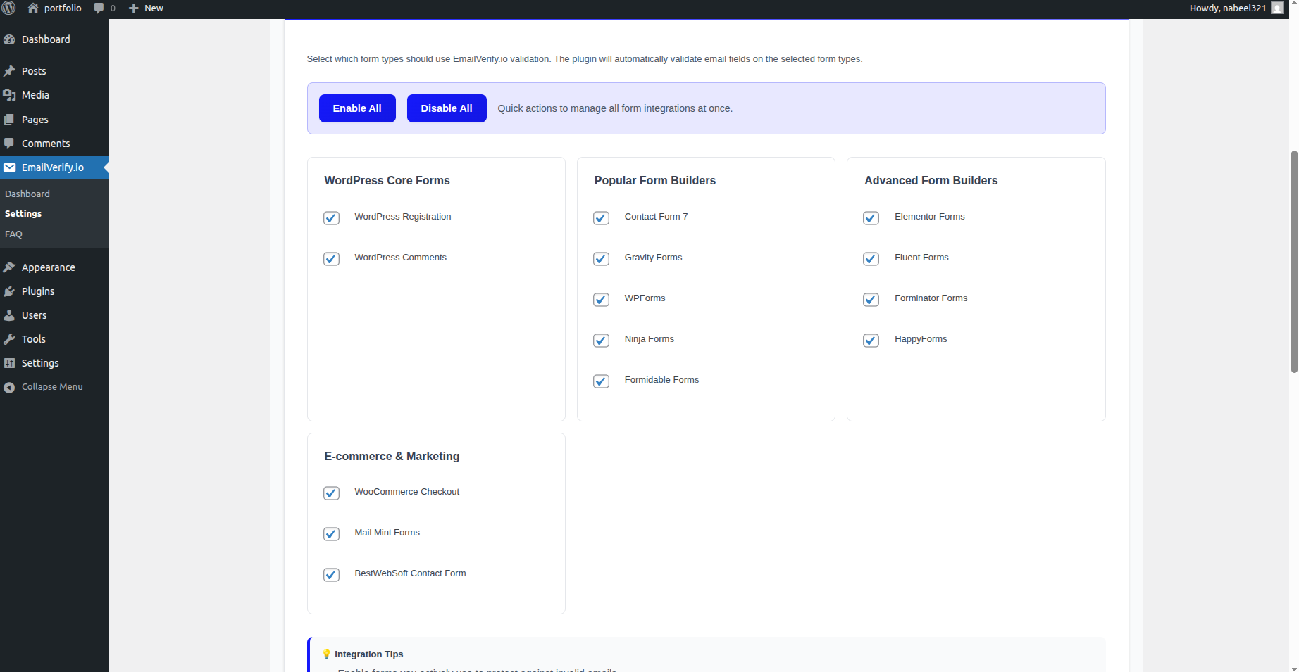This screenshot has height=672, width=1299.
Task: Open the comments bubble icon in admin bar
Action: tap(99, 8)
